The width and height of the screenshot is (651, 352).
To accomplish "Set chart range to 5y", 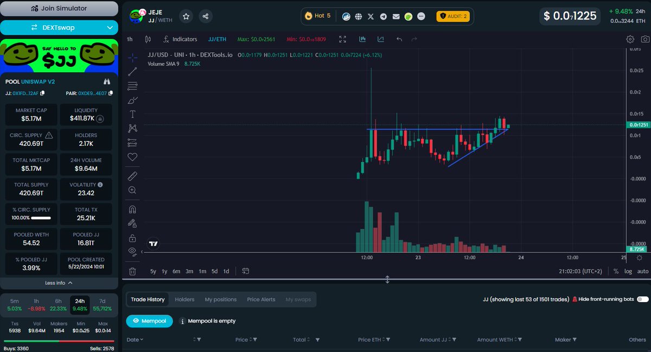I will coord(154,271).
